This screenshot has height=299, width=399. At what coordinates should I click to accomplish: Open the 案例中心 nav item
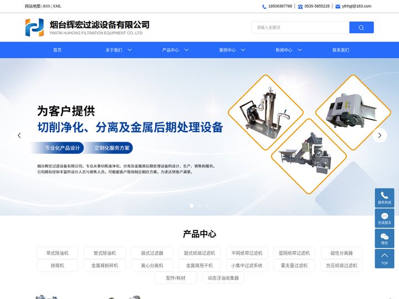coord(227,50)
